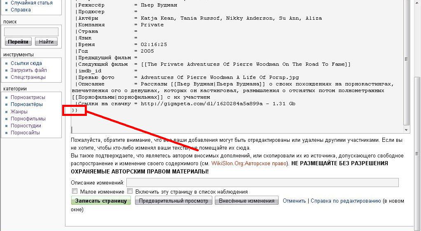Image resolution: width=421 pixels, height=231 pixels.
Task: Click the Следующий фильм line text
Action: (213, 64)
